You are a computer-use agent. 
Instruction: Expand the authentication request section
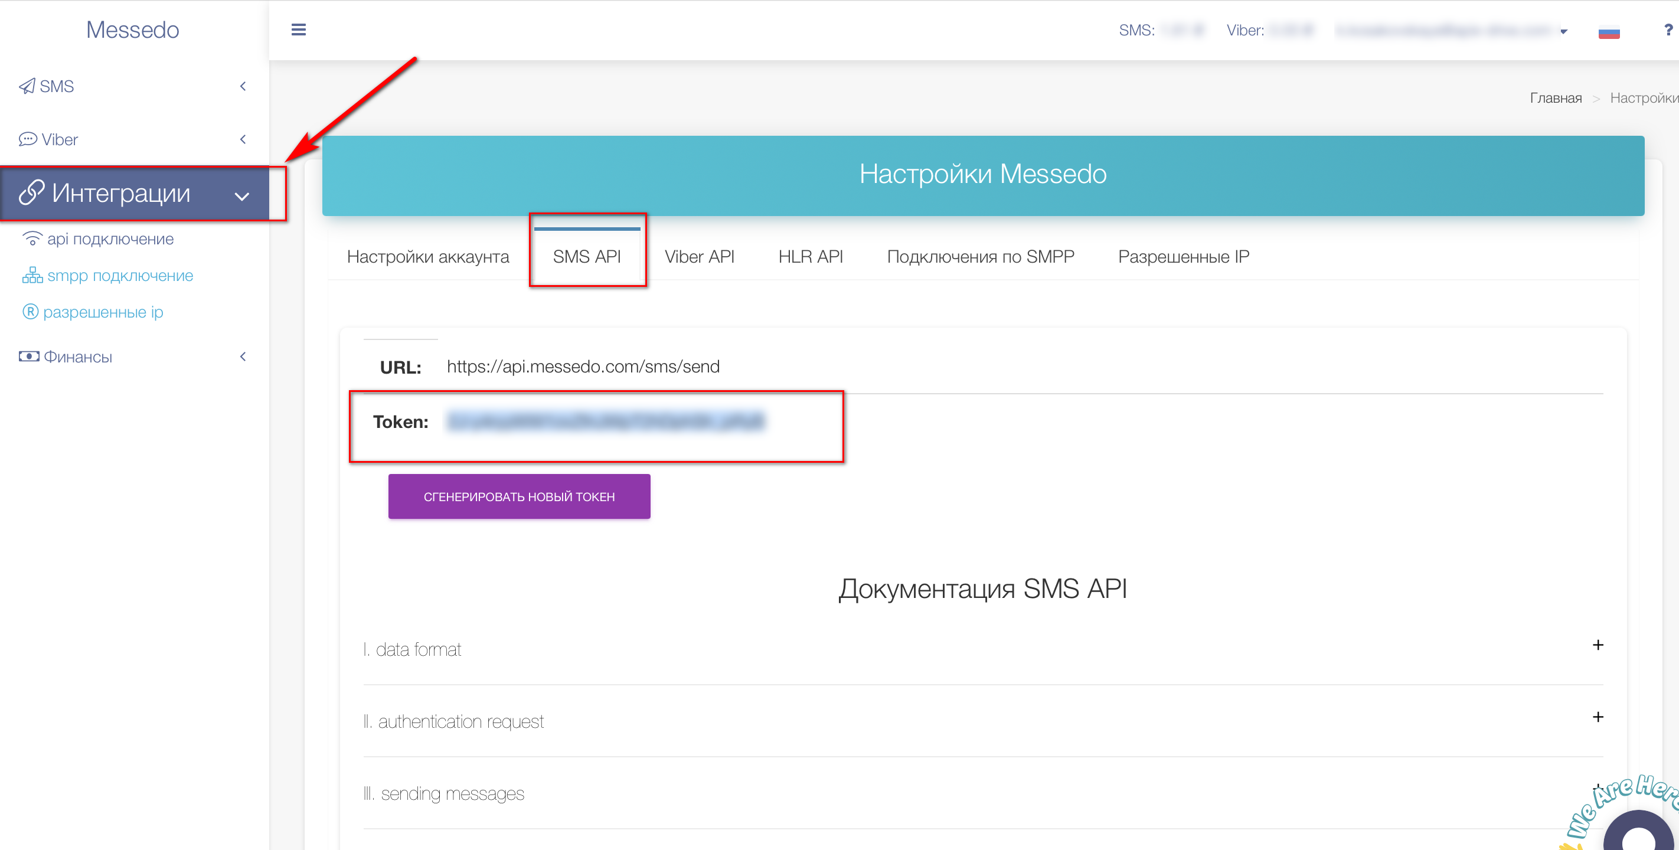(983, 721)
